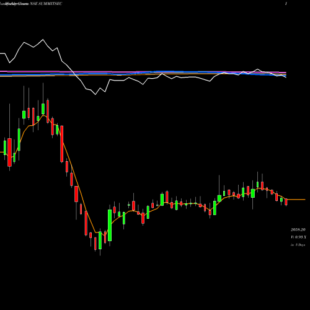This screenshot has height=310, width=310.
Task: Click the tallest green candle after the low
Action: coord(110,225)
